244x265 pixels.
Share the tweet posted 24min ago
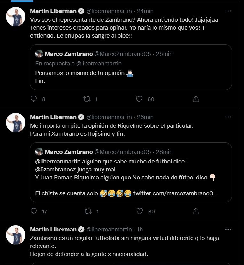point(196,99)
